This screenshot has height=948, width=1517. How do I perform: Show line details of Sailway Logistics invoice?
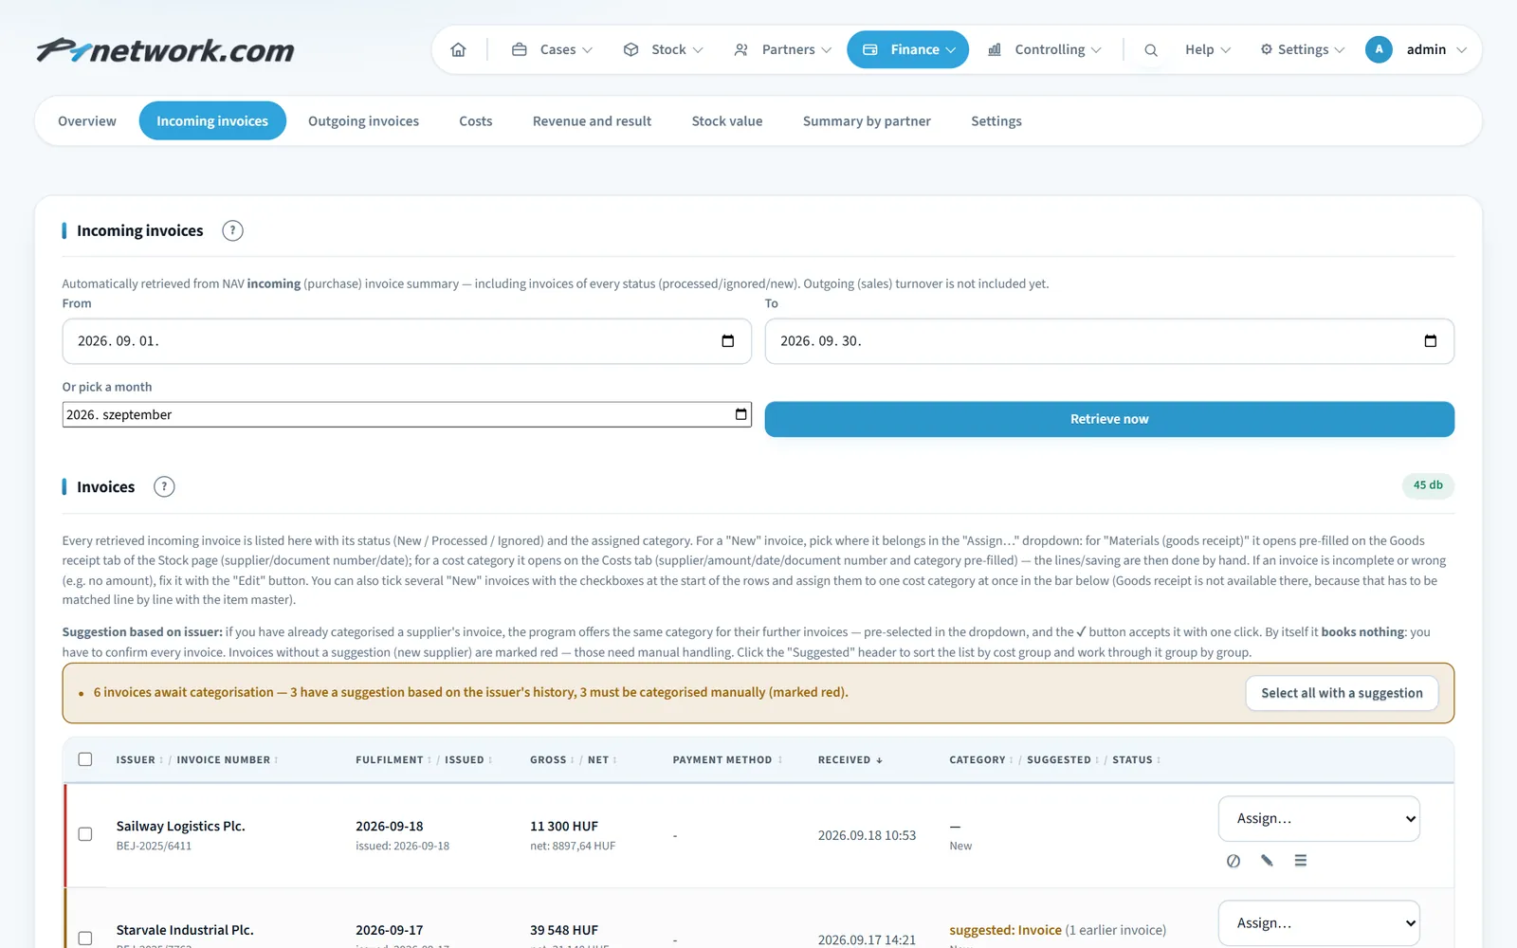(x=1301, y=861)
